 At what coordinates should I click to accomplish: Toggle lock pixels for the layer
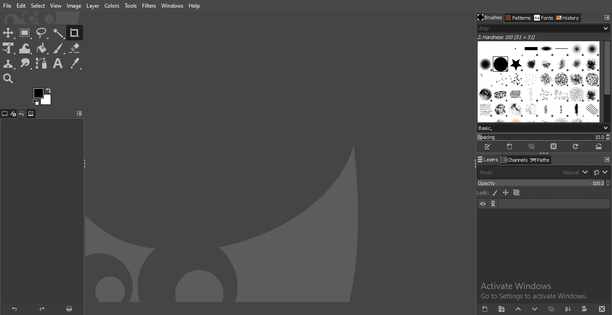click(495, 193)
